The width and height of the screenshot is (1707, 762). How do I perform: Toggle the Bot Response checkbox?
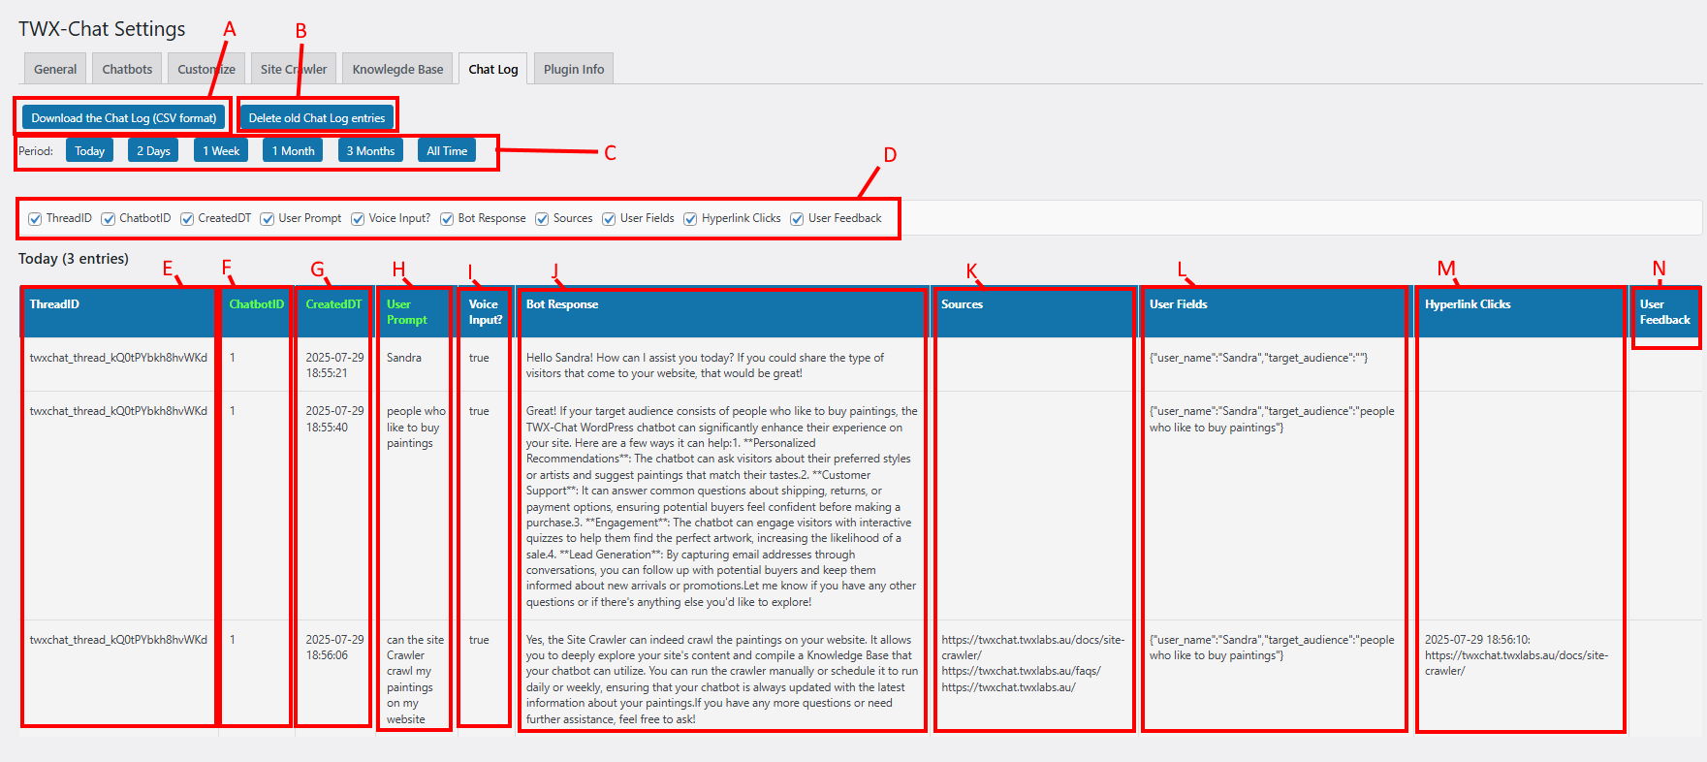(447, 219)
